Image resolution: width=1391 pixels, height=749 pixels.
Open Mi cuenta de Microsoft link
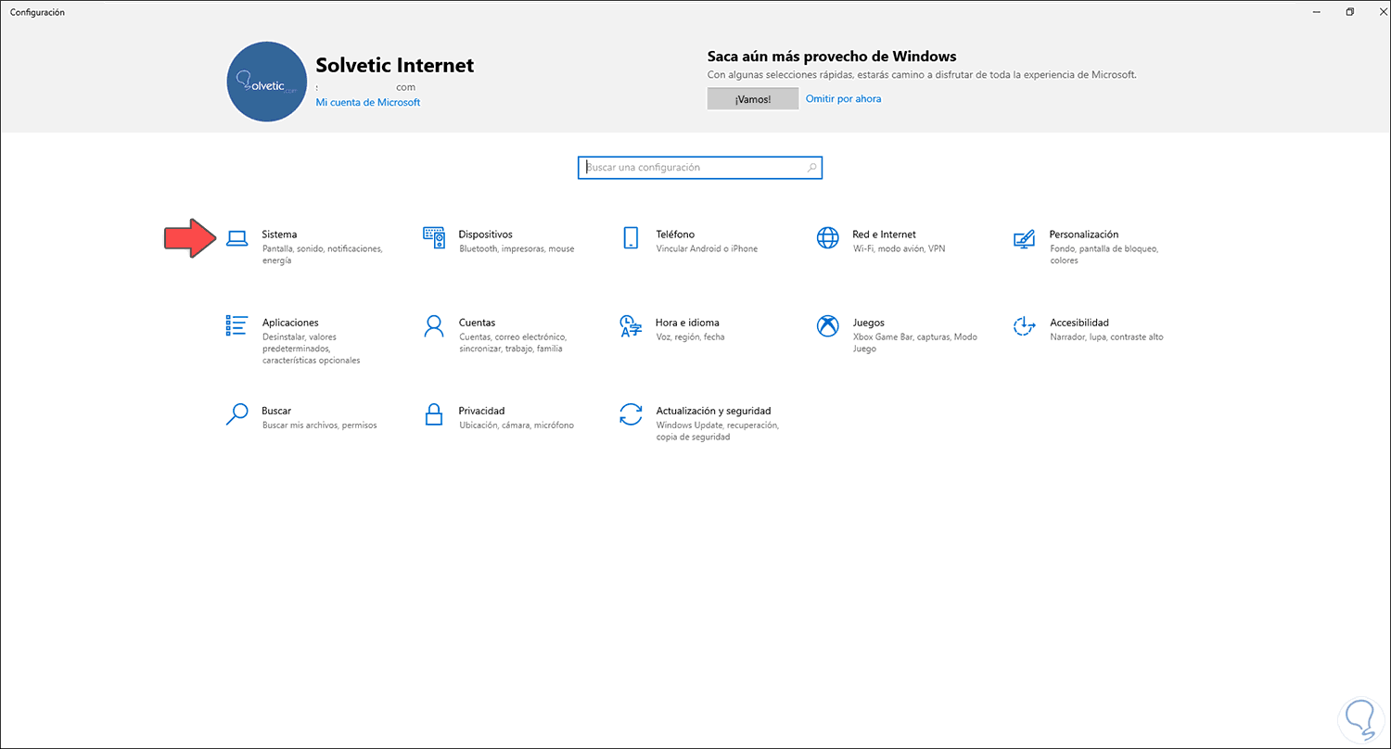click(367, 102)
